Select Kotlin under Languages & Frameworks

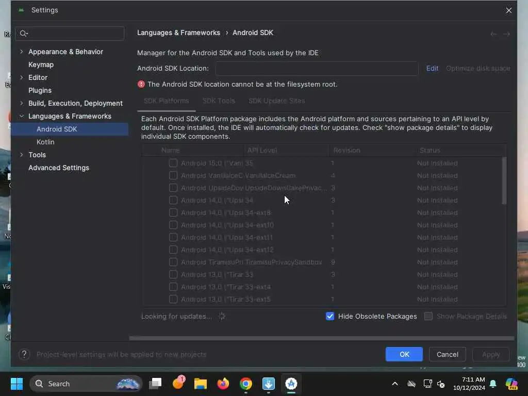[45, 142]
